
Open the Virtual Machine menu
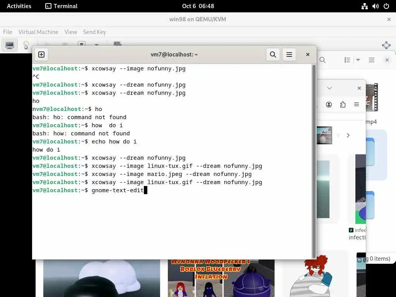(x=38, y=32)
